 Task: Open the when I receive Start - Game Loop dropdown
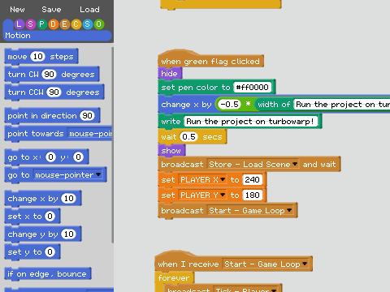pos(266,264)
